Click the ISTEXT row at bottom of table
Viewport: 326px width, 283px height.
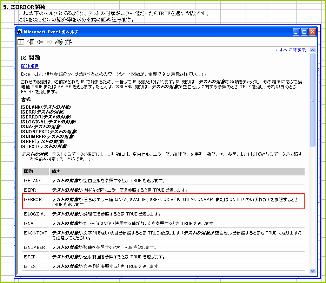coord(29,266)
